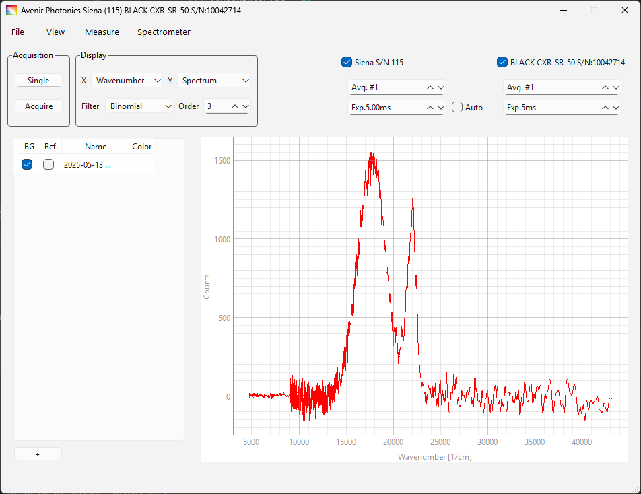Open the X axis Wavenumber dropdown
641x494 pixels.
tap(127, 81)
